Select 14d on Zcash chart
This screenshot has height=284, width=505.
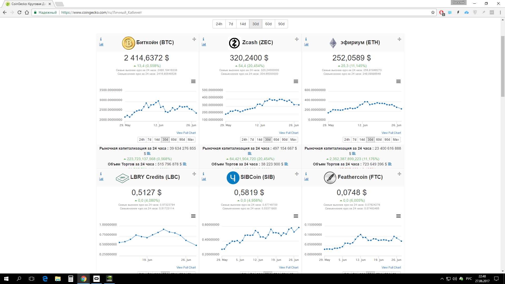coord(259,140)
